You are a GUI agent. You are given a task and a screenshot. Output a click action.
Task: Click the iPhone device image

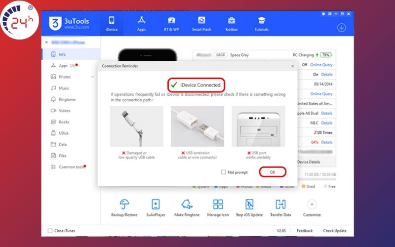147,55
